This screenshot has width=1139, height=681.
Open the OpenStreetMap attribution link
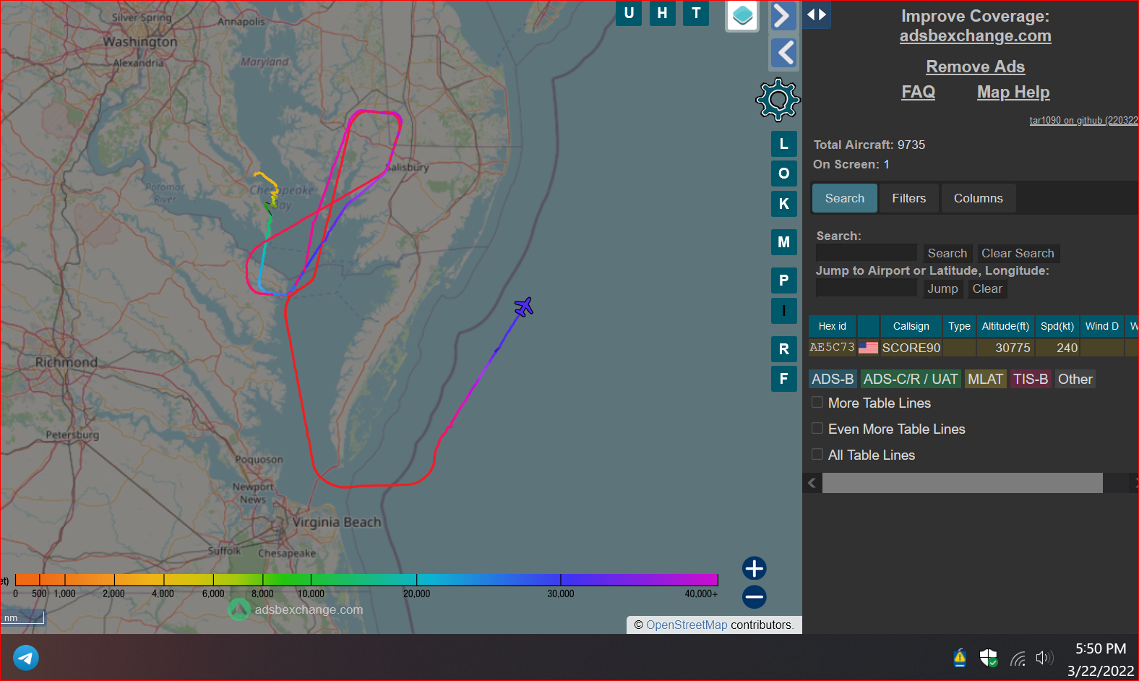click(x=687, y=625)
